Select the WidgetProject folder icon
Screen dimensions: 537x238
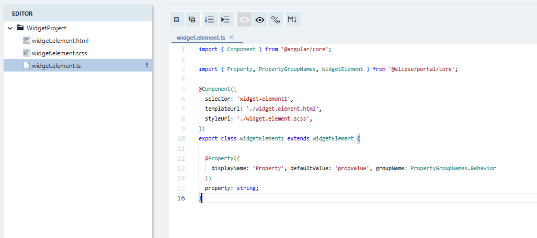(x=21, y=28)
